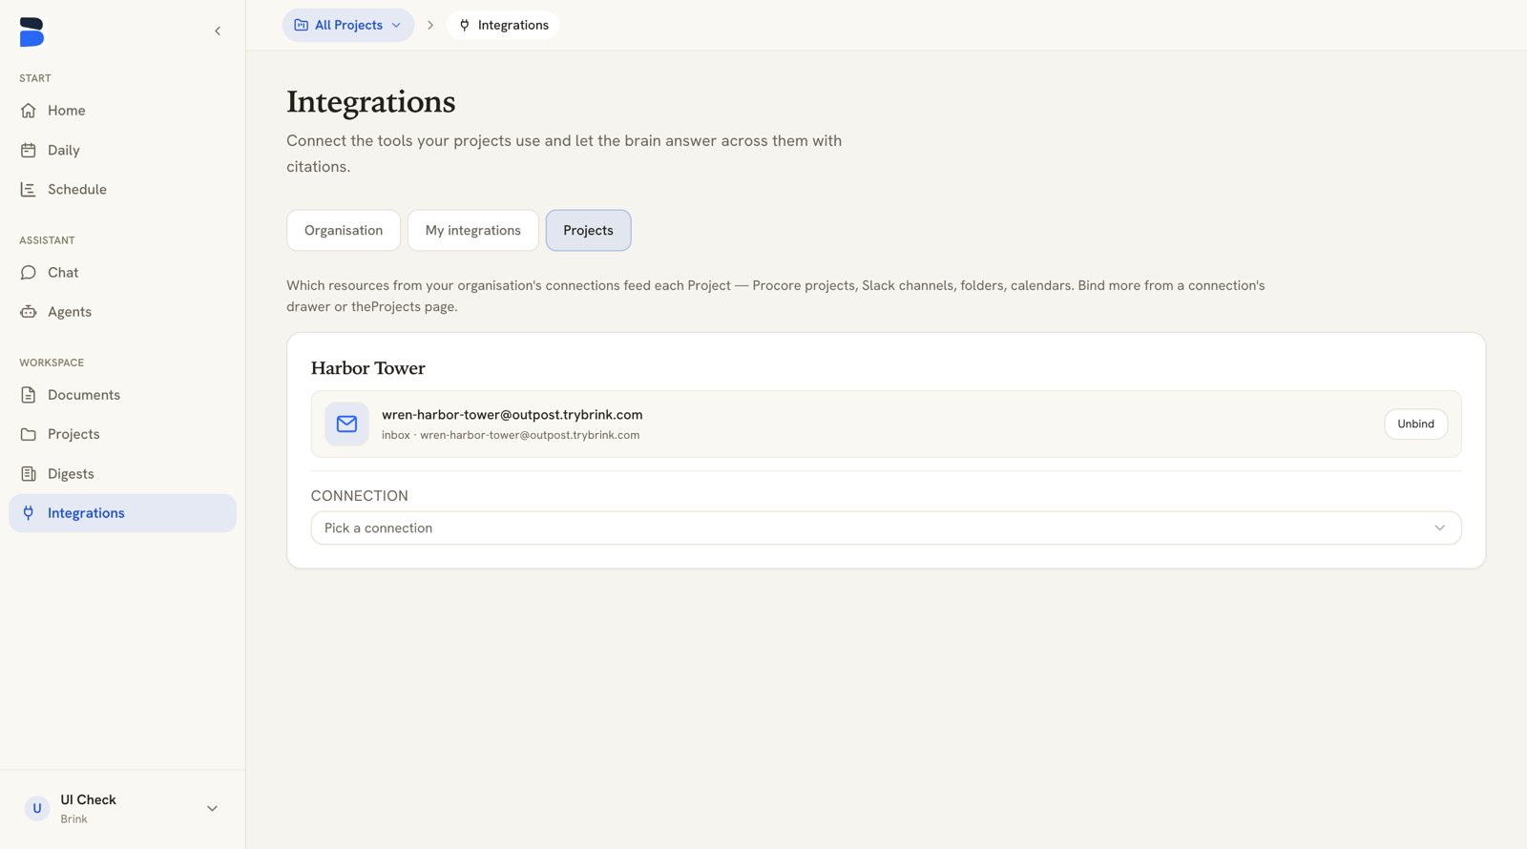This screenshot has width=1527, height=849.
Task: Click the CONNECTION label
Action: click(360, 496)
